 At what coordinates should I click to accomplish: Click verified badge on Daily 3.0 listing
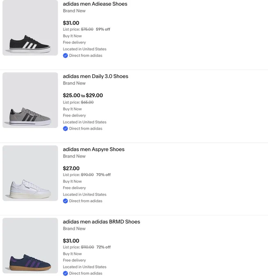pos(66,128)
